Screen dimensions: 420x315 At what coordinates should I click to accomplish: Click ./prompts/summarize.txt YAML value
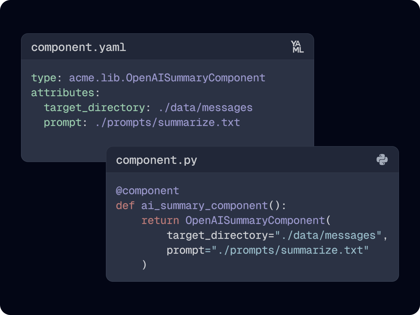[167, 123]
